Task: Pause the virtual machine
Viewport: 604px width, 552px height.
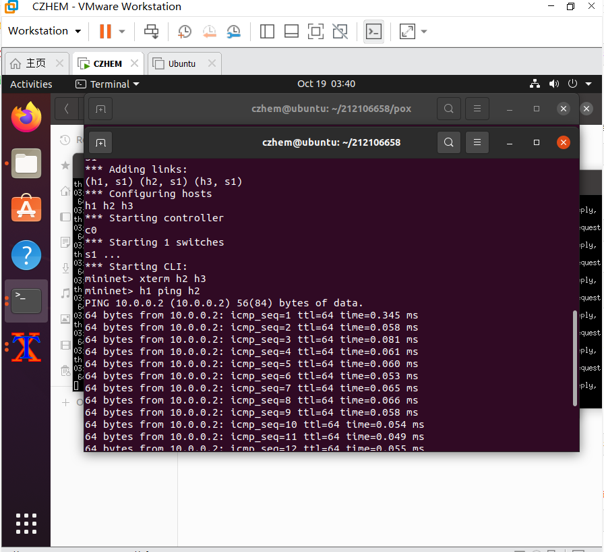Action: [x=105, y=31]
